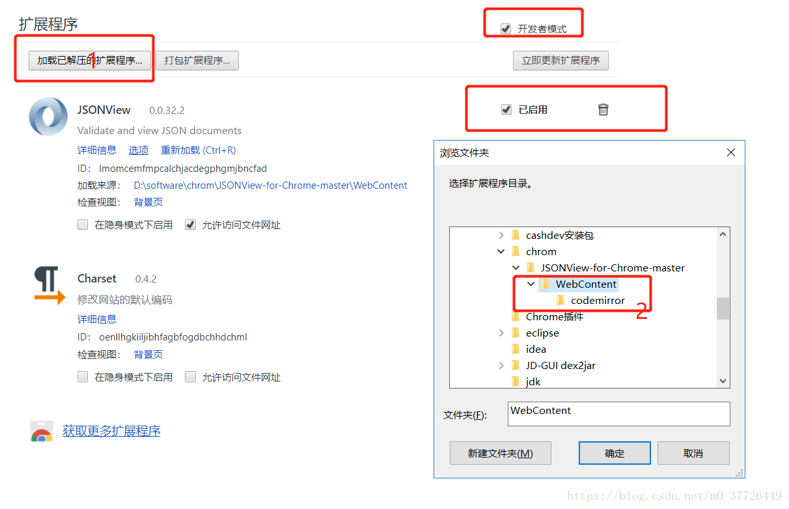Select the chrom tree item label

541,251
